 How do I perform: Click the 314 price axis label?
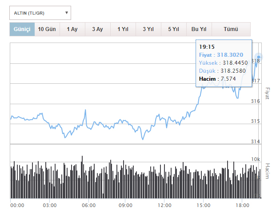point(256,141)
